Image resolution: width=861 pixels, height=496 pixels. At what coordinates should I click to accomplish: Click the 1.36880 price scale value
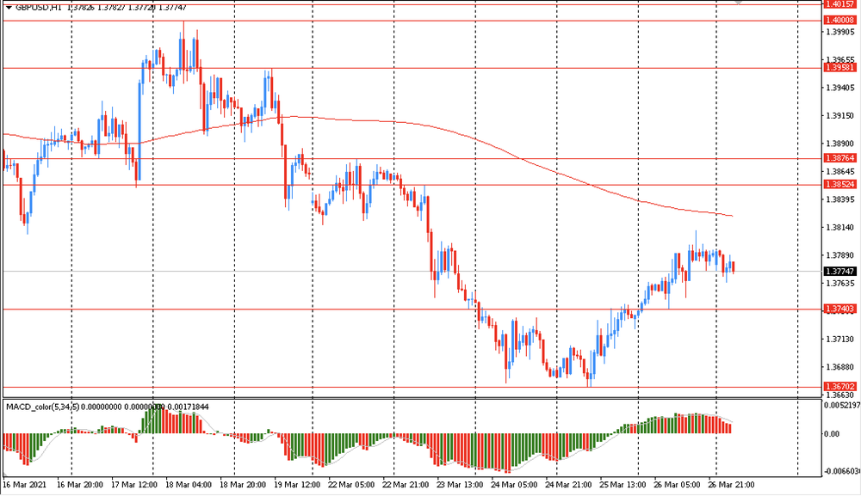[840, 367]
